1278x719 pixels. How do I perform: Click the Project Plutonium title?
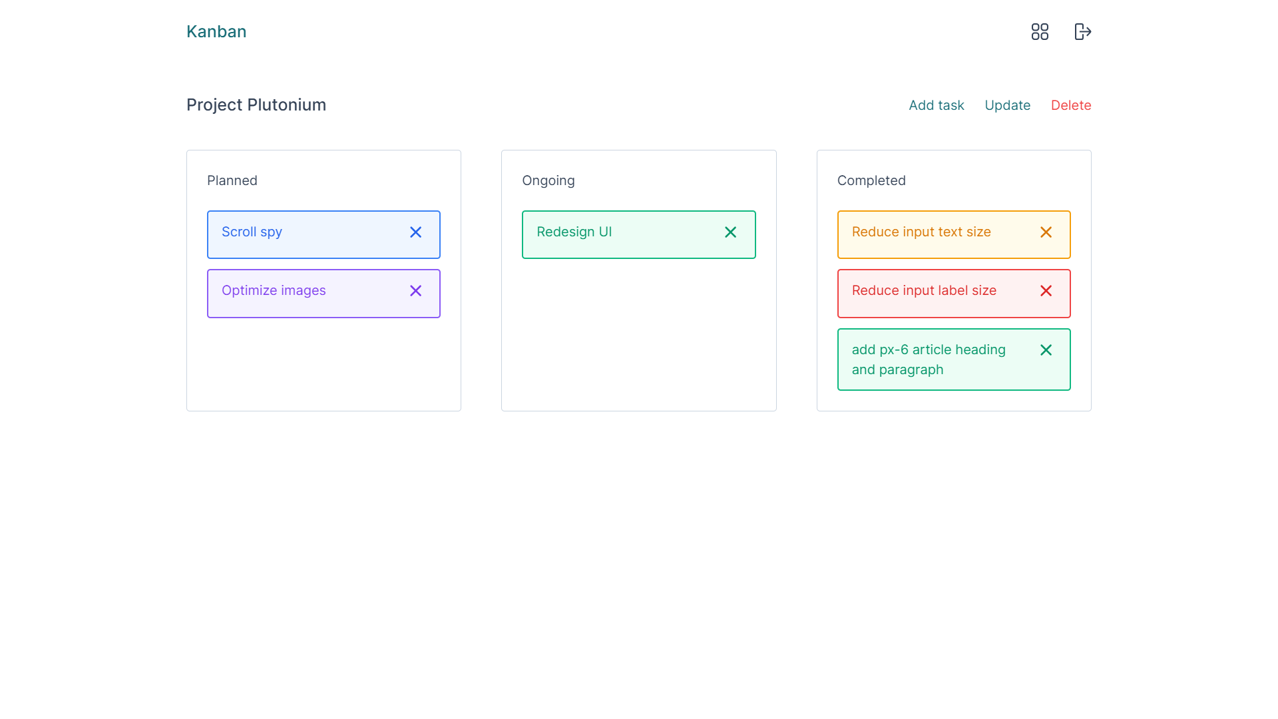coord(256,105)
